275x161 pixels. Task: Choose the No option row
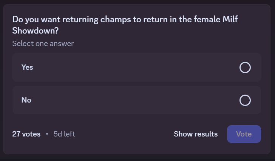coord(136,100)
